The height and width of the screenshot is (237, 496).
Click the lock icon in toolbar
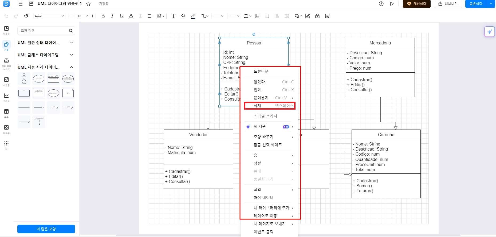coord(317,16)
